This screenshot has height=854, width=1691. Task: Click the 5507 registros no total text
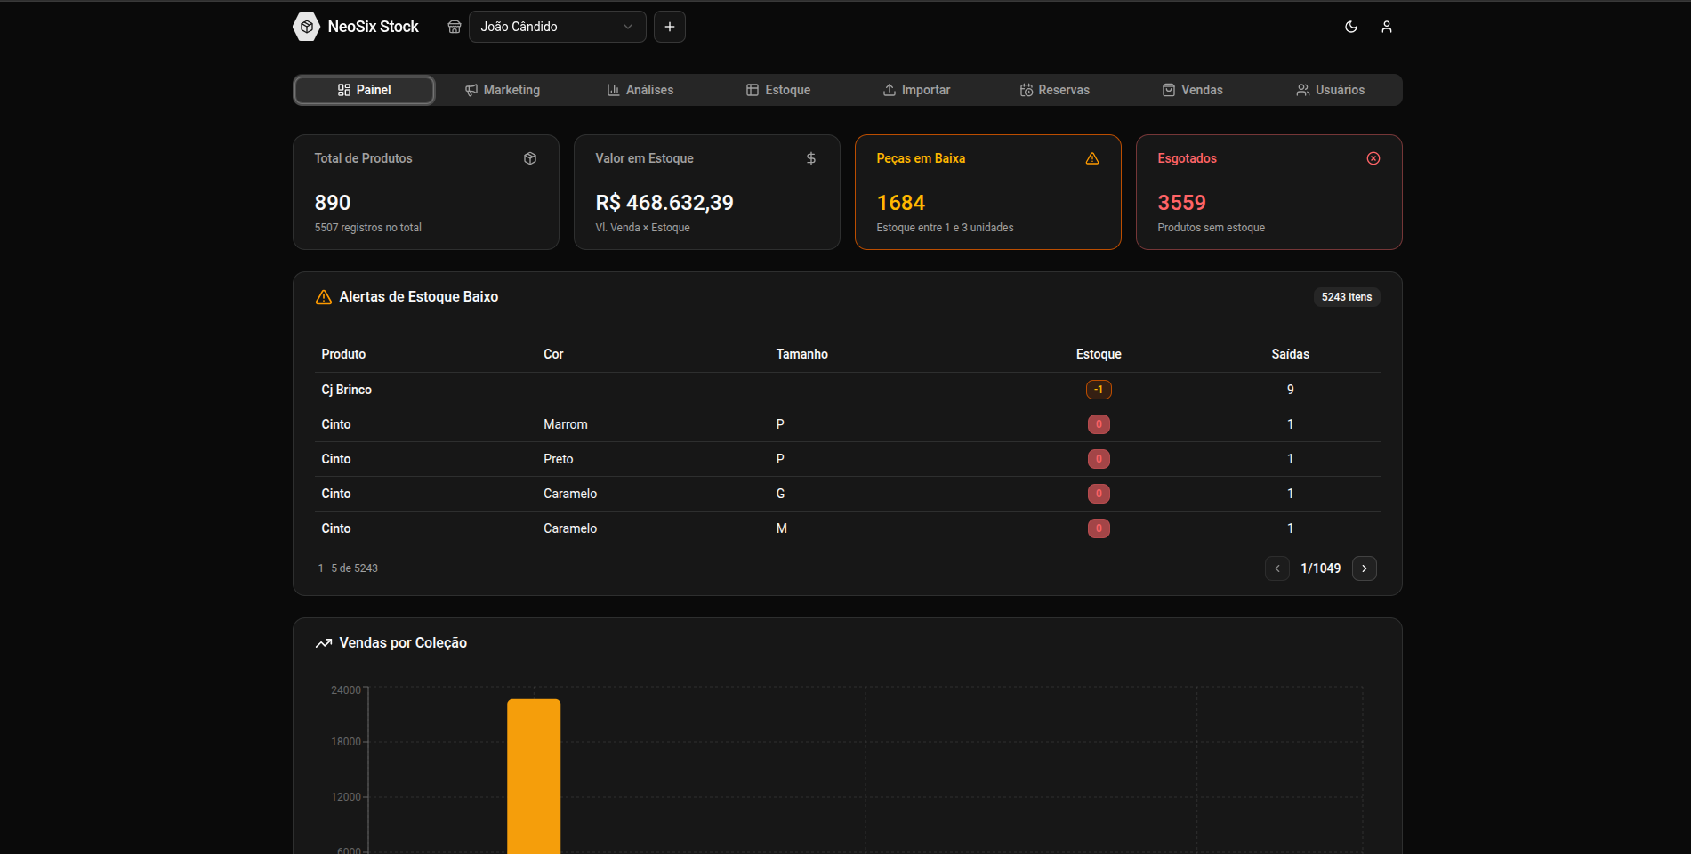tap(367, 228)
